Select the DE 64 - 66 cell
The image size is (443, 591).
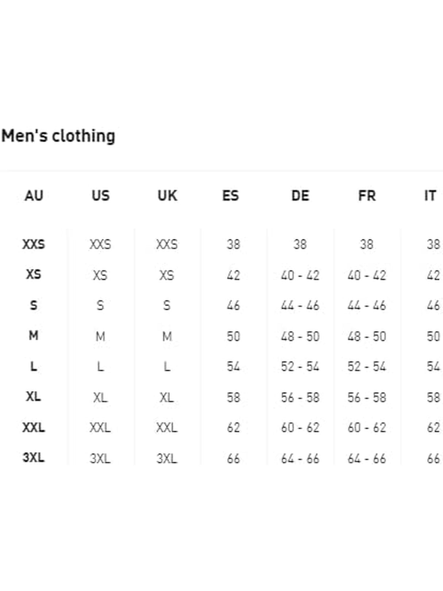click(x=300, y=458)
